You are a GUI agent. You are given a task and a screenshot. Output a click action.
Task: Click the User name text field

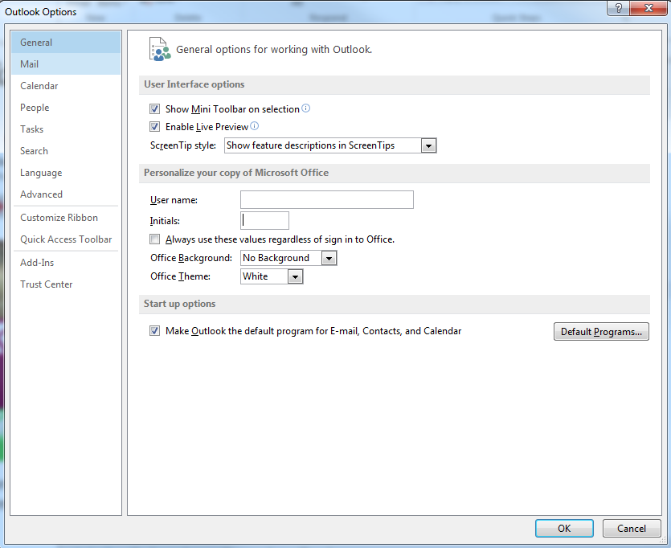pos(327,200)
